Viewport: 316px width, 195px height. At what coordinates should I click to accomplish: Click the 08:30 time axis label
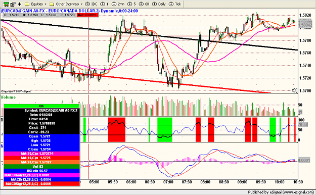(x=224, y=182)
